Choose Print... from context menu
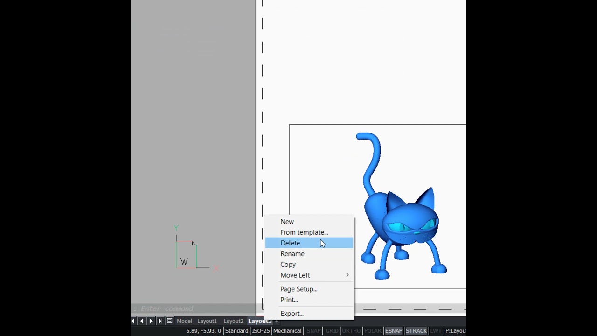This screenshot has width=597, height=336. pyautogui.click(x=309, y=300)
